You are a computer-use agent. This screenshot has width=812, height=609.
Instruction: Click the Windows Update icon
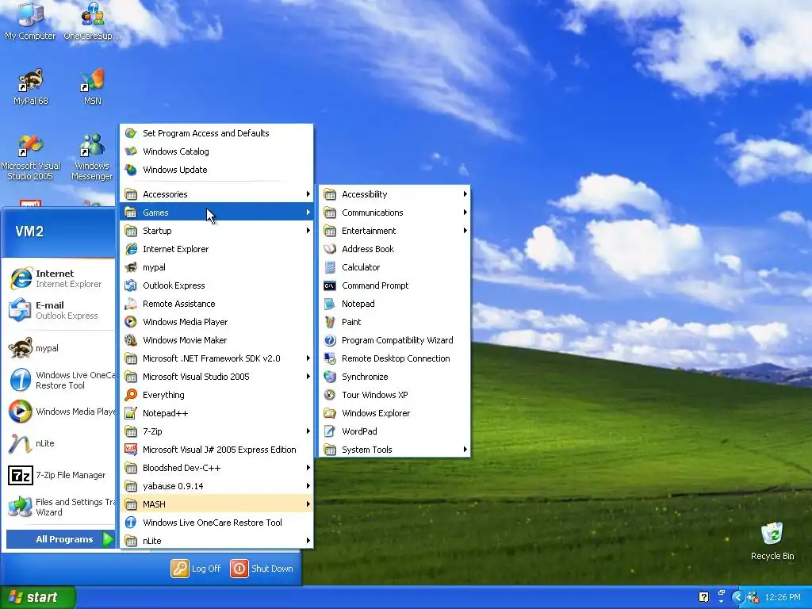click(131, 170)
